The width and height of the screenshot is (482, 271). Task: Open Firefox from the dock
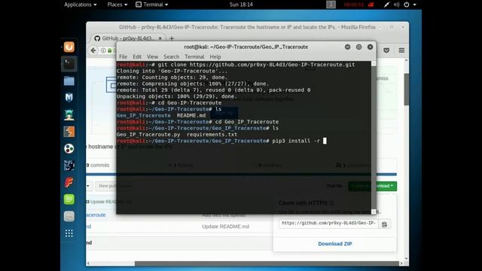pyautogui.click(x=69, y=47)
